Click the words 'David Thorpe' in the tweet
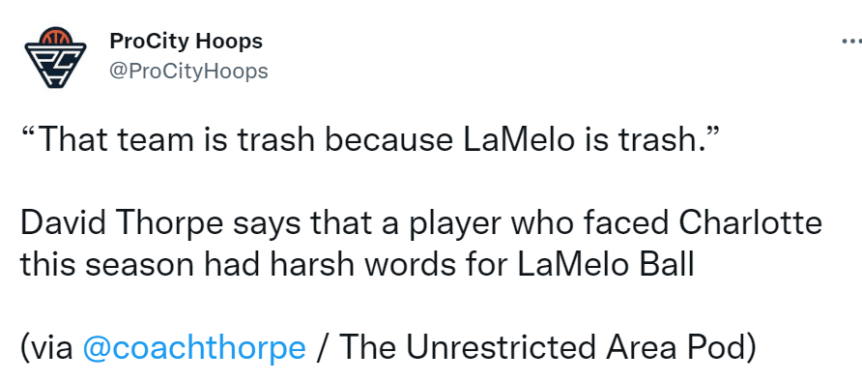Viewport: 862px width, 382px height. (x=123, y=224)
